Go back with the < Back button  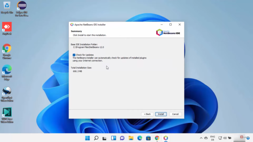coord(147,114)
